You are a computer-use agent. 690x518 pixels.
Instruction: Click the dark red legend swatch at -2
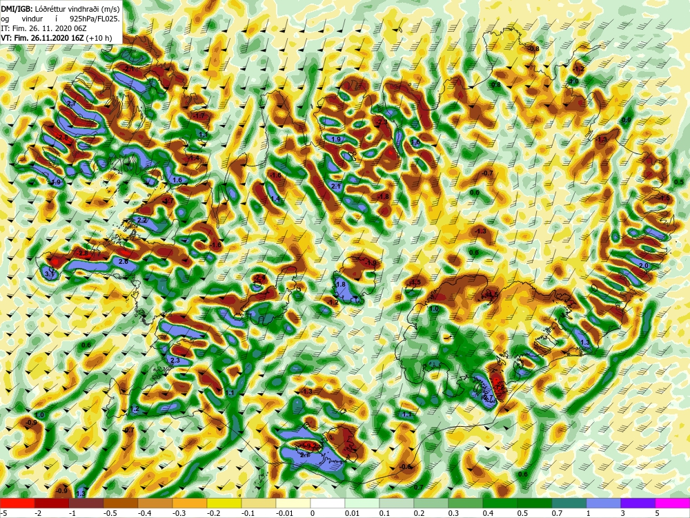tap(52, 503)
